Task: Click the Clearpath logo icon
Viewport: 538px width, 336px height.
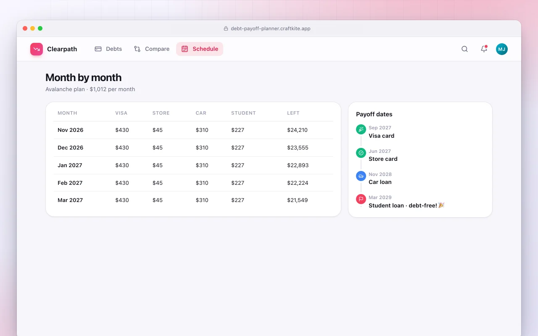Action: coord(37,49)
